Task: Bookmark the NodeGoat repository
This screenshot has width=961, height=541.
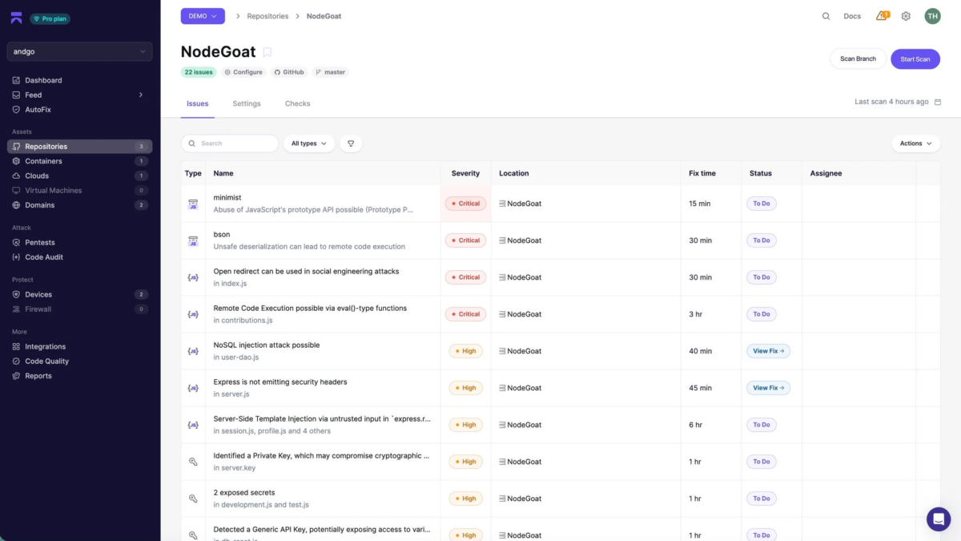Action: pos(267,52)
